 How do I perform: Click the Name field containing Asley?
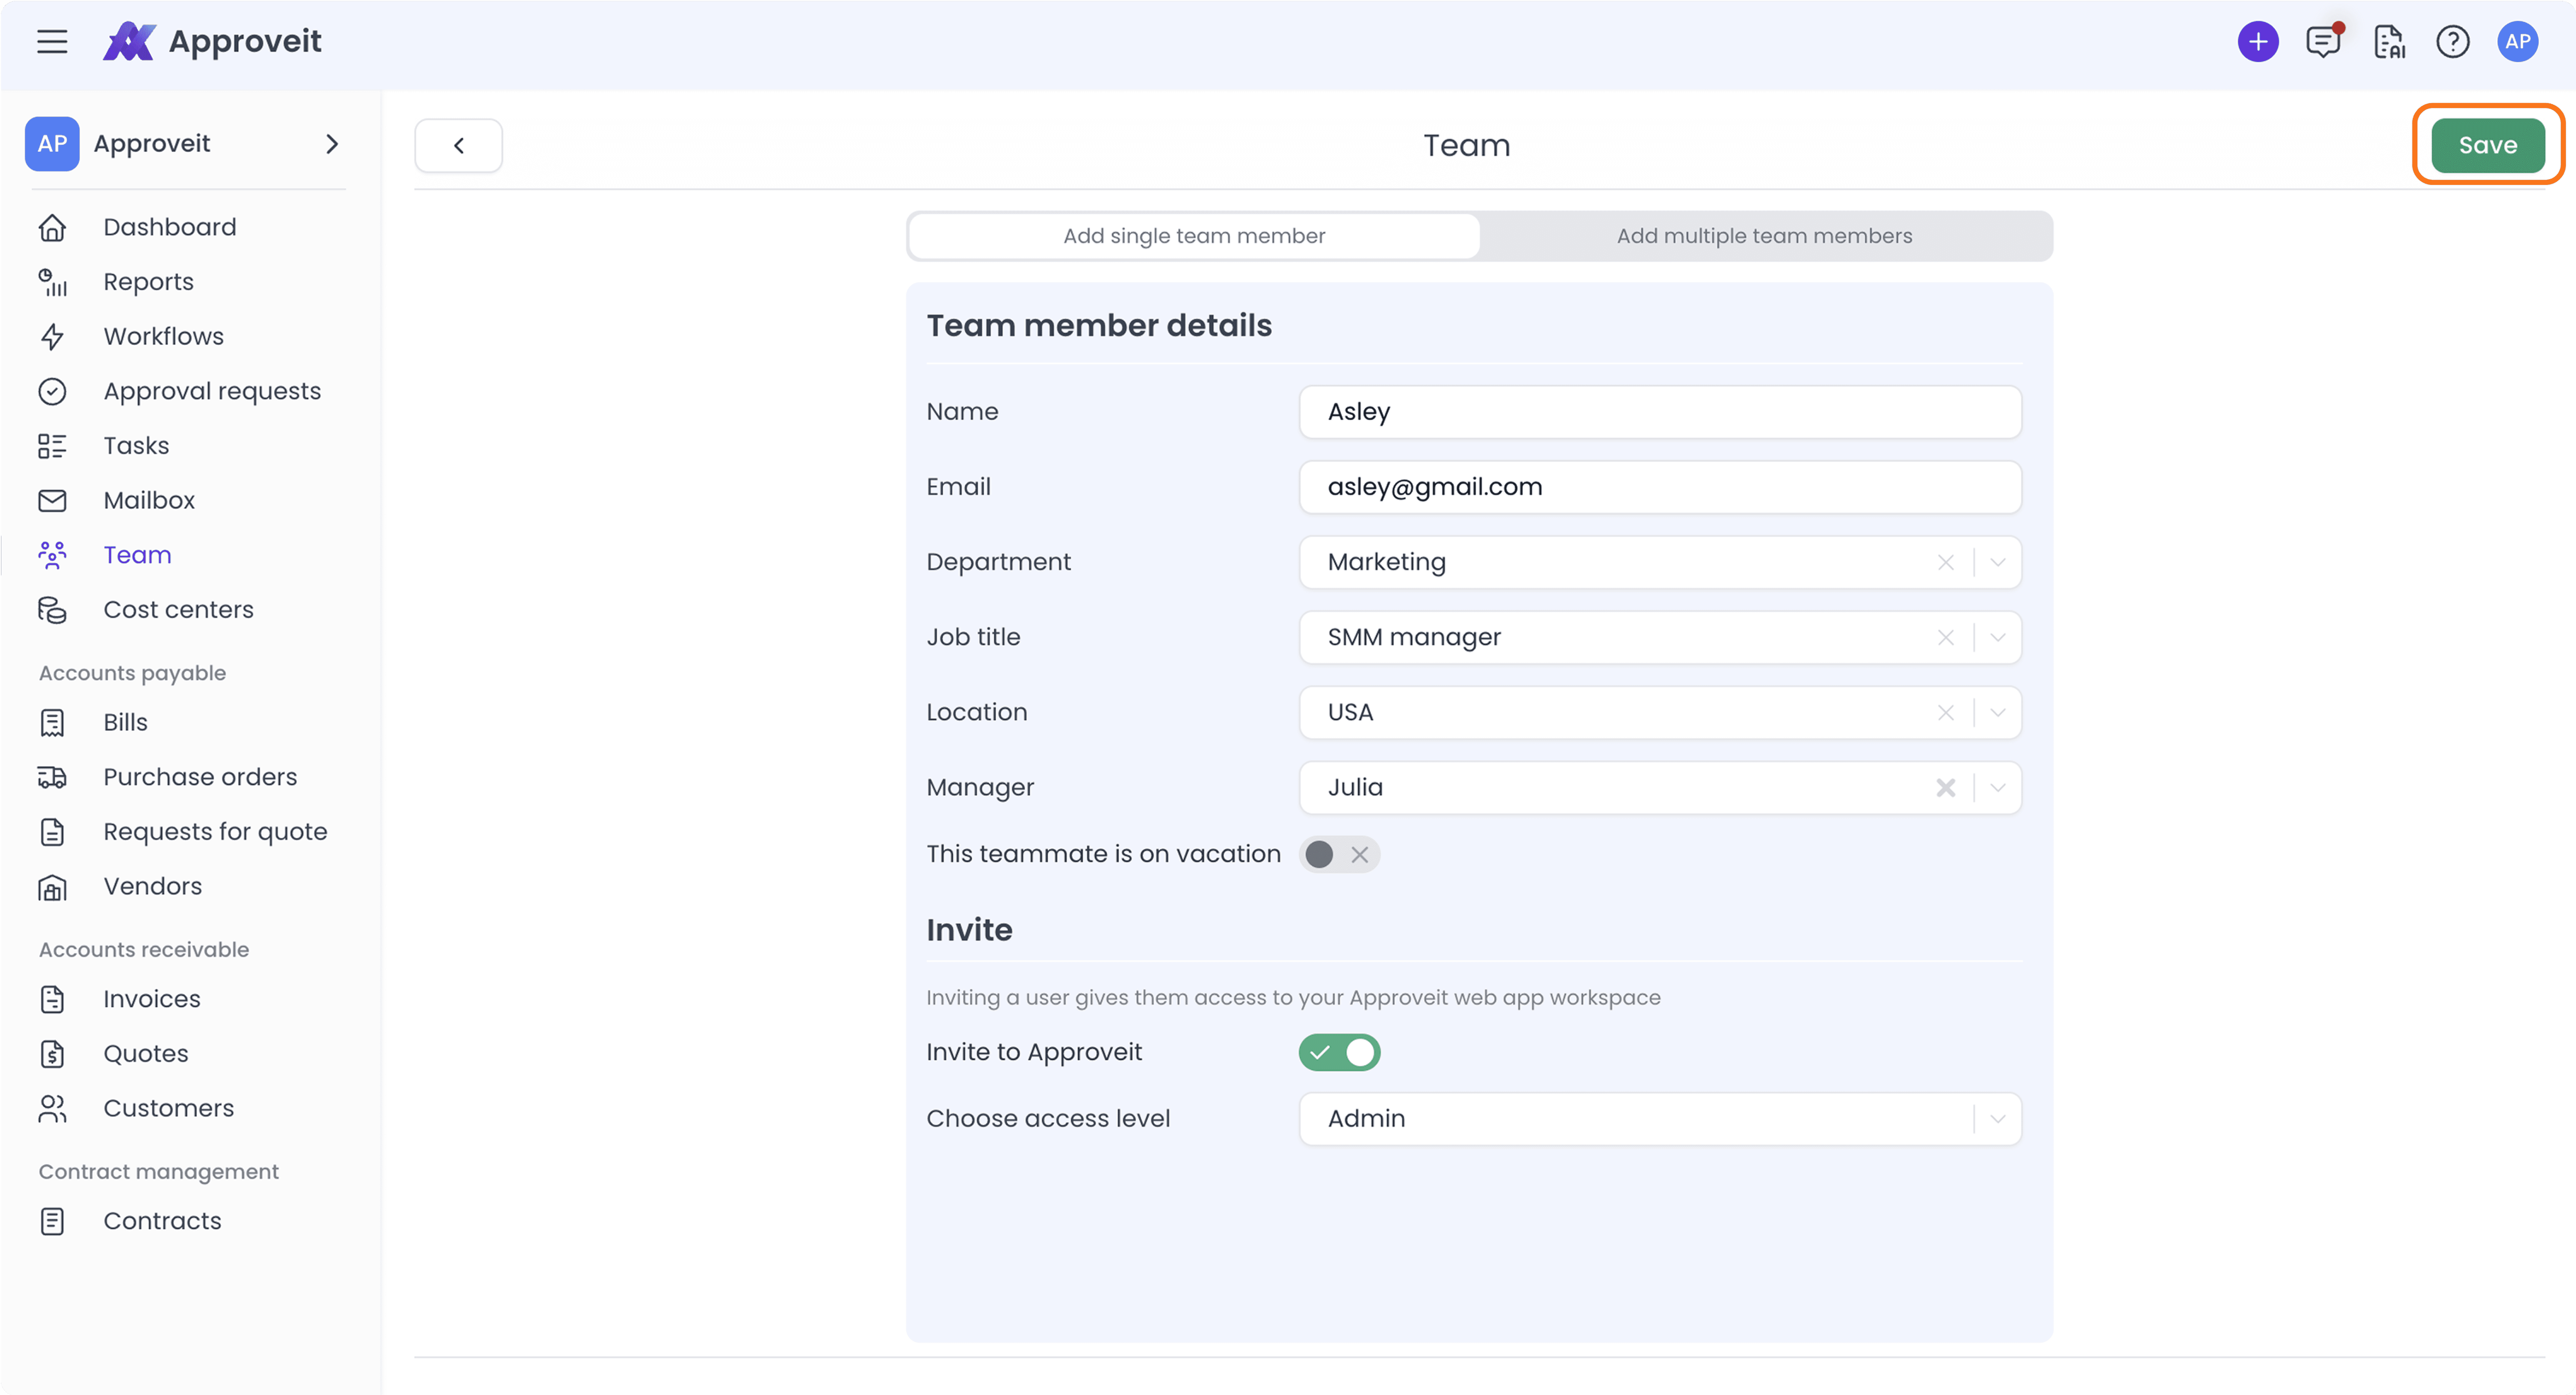point(1660,412)
